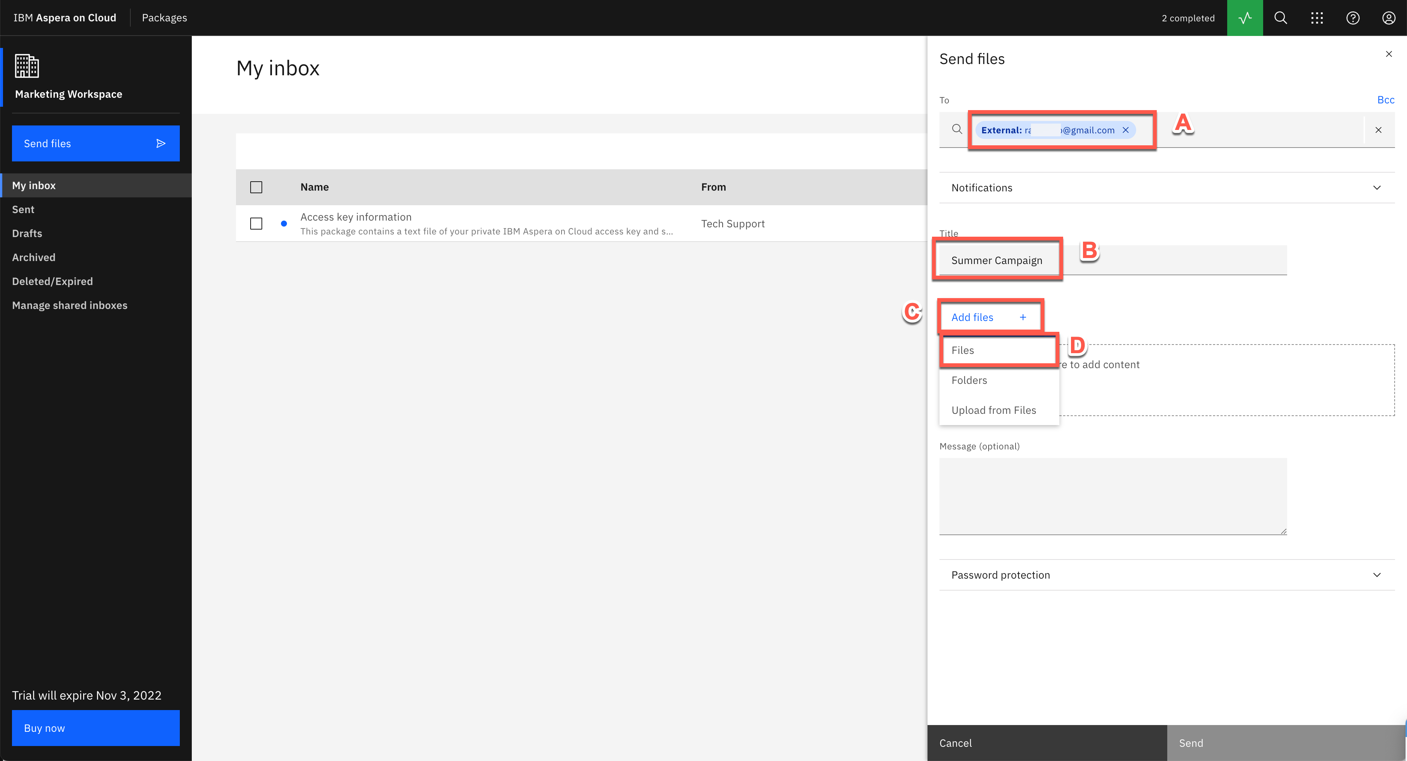Click the paper-plane icon on Send files
This screenshot has height=761, width=1407.
(x=161, y=143)
